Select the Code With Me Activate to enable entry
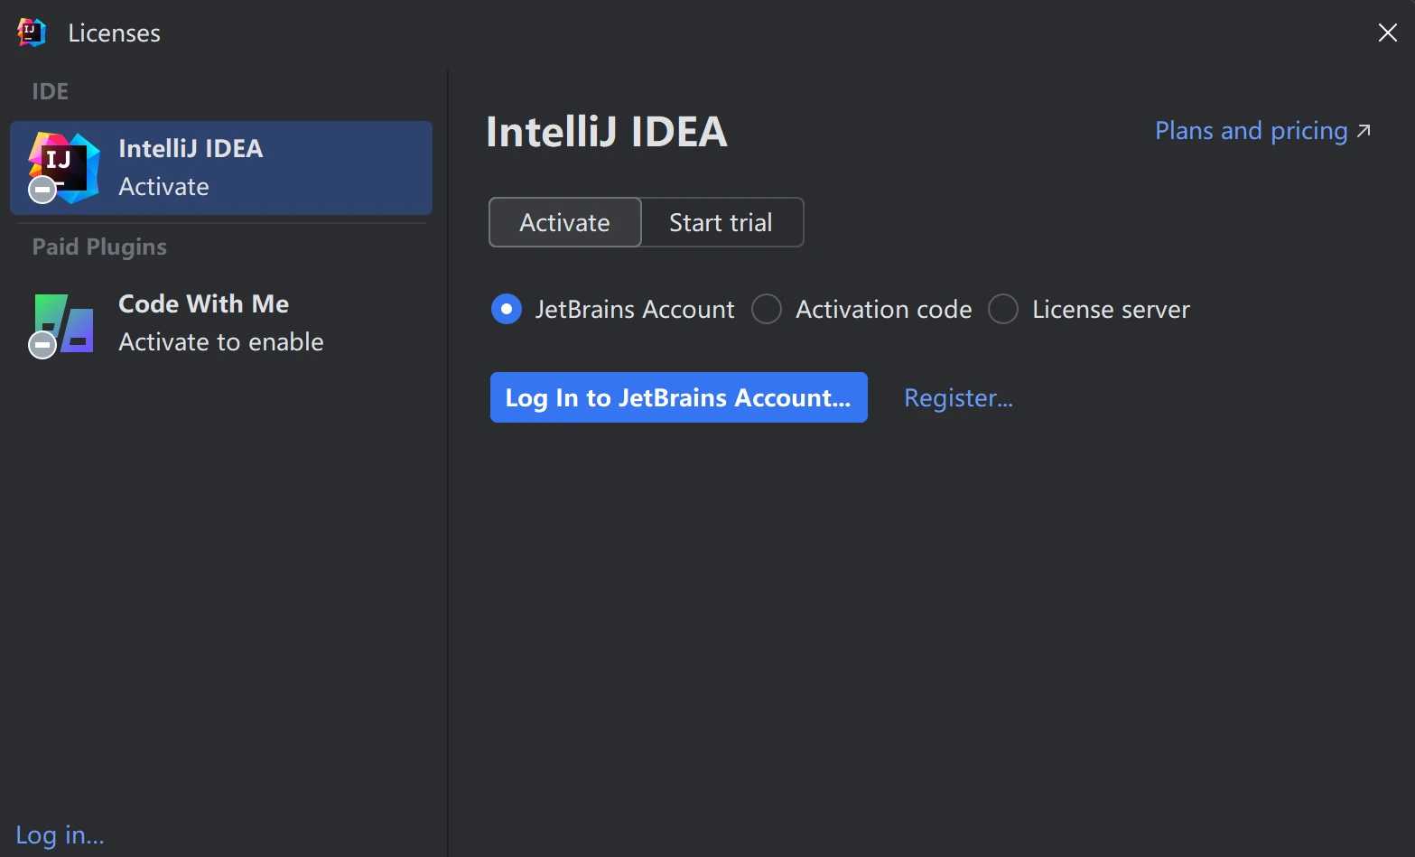 point(220,323)
